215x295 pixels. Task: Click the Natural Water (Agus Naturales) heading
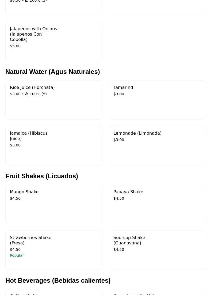(x=52, y=72)
